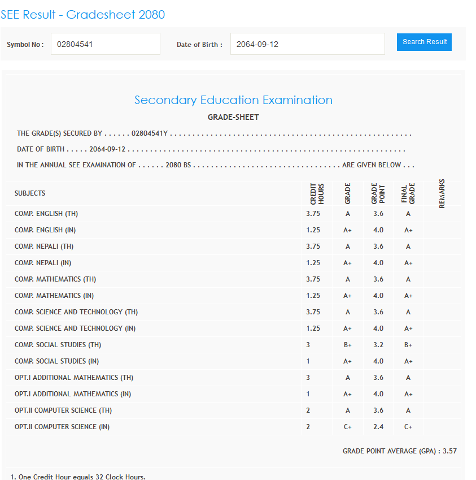
Task: Click the COMP. NEPALI (IN) subject name
Action: [x=44, y=263]
